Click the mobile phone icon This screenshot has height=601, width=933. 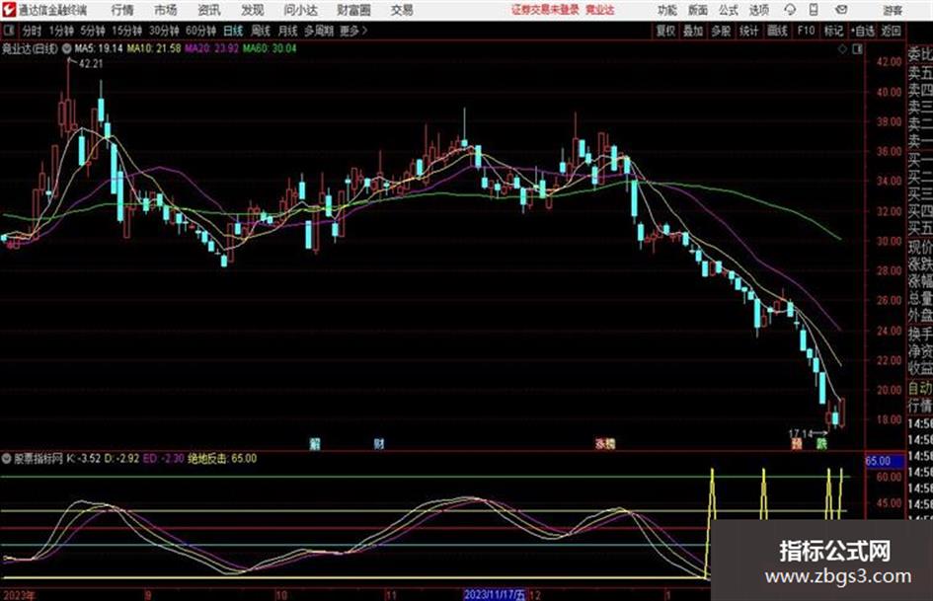point(814,10)
